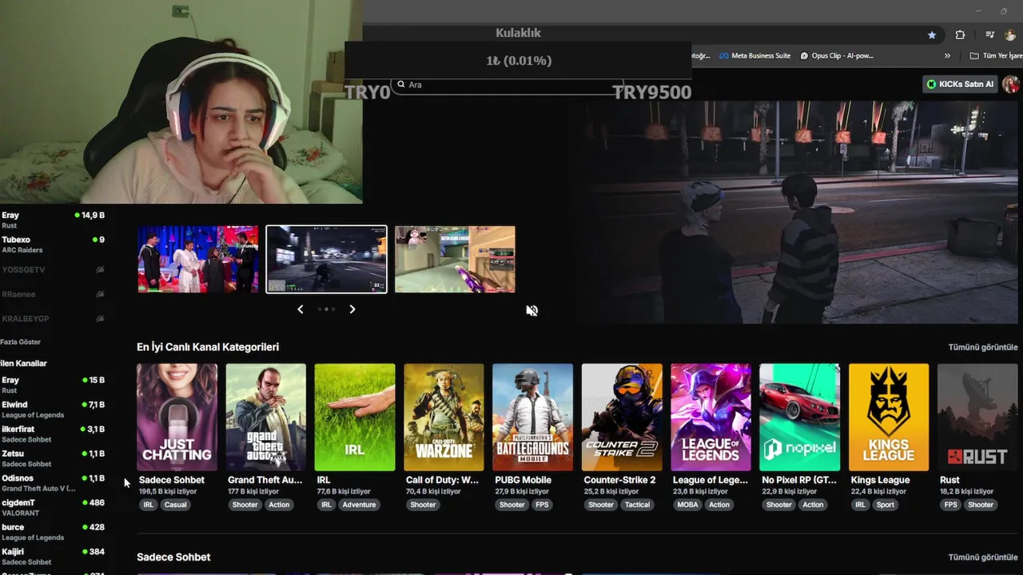Screen dimensions: 1023x575
Task: Click the streamer webcam overlay
Action: 181,101
